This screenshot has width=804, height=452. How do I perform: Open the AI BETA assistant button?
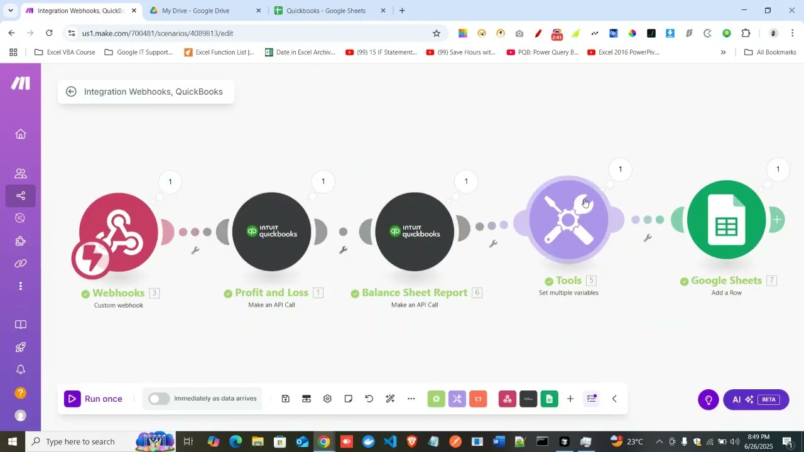click(x=756, y=399)
